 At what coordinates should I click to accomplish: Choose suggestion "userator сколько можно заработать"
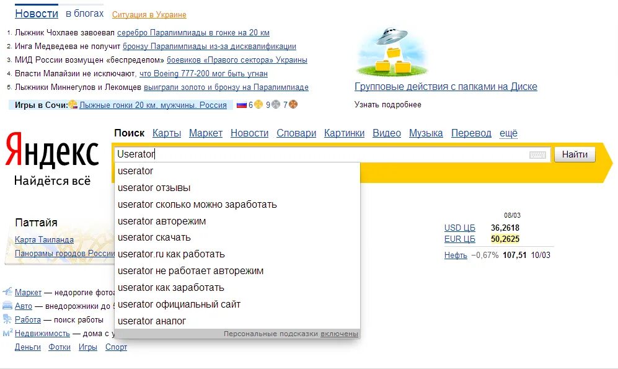[x=237, y=205]
